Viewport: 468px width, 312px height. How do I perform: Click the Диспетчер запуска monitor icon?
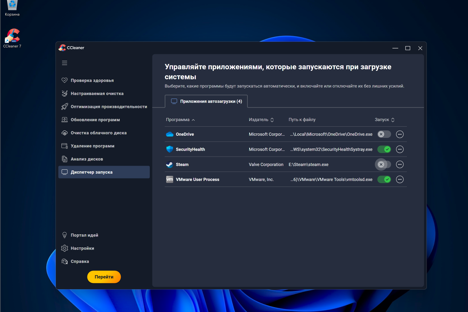pyautogui.click(x=65, y=172)
